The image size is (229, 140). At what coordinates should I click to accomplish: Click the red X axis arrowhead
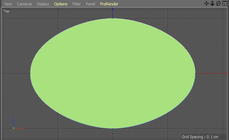[226, 74]
